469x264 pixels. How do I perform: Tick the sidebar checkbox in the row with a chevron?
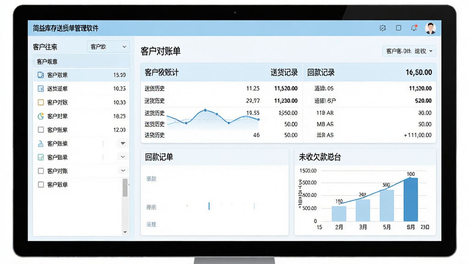(x=41, y=171)
